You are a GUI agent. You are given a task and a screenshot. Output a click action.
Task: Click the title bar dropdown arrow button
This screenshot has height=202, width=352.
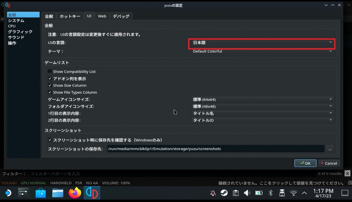(326, 5)
